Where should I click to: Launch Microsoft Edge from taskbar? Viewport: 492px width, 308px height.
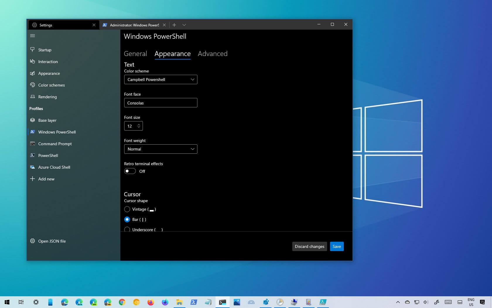tap(64, 302)
